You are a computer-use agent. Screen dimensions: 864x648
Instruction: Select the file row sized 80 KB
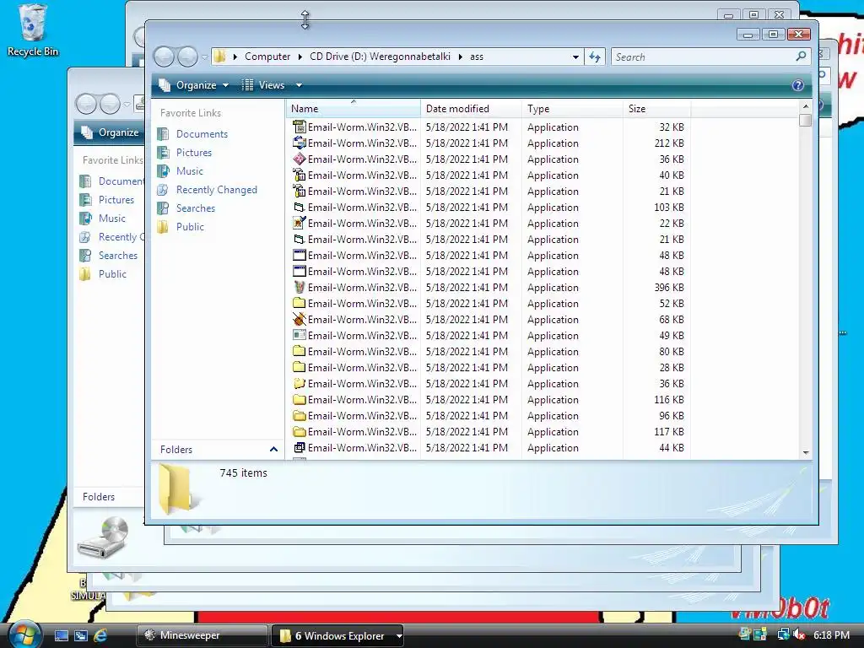(x=489, y=352)
